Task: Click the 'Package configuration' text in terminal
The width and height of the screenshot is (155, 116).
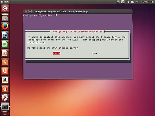Action: point(37,15)
